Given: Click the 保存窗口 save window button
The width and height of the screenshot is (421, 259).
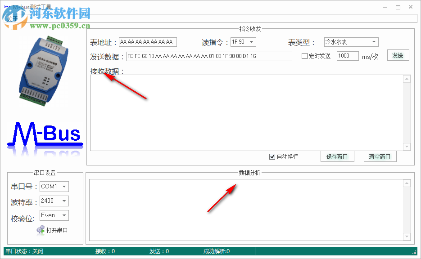Looking at the screenshot, I should click(x=337, y=156).
